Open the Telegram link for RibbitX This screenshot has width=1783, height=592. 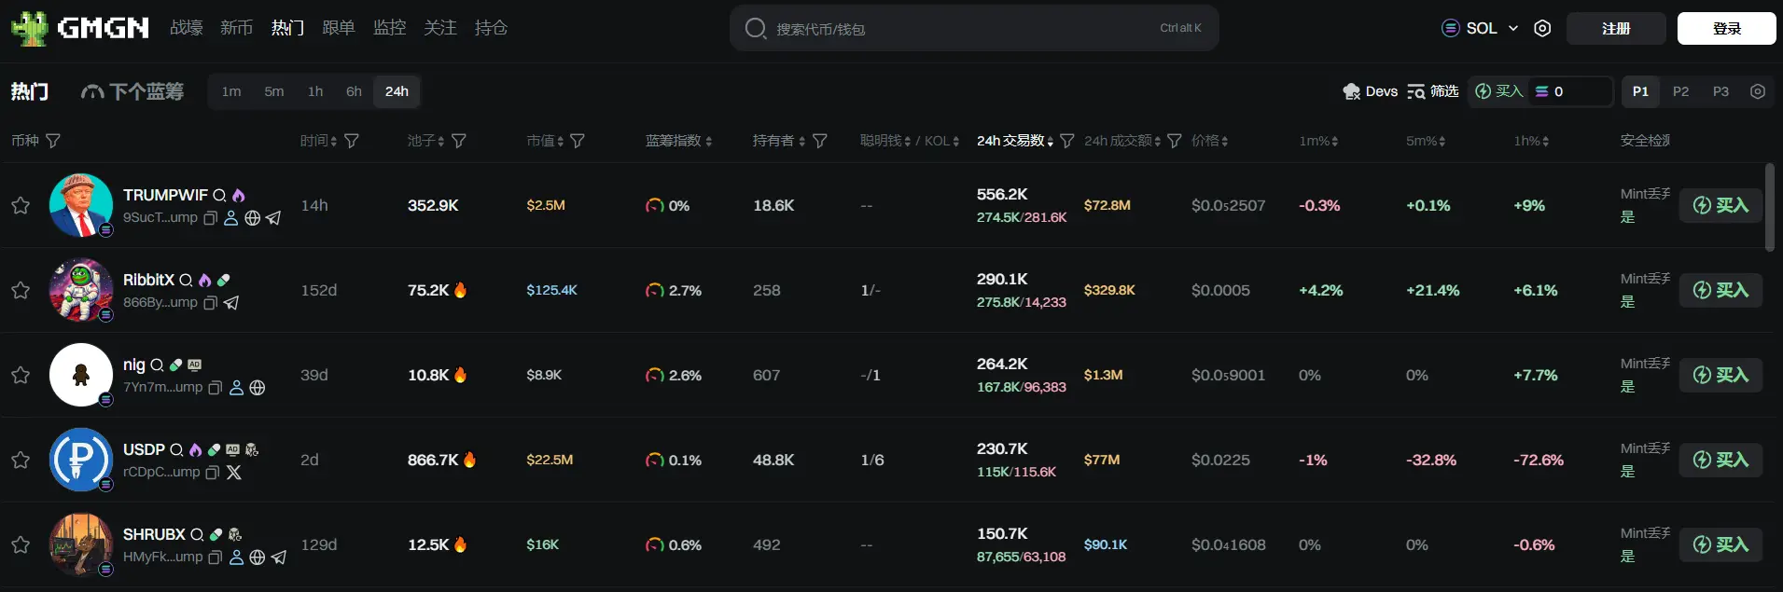click(231, 303)
